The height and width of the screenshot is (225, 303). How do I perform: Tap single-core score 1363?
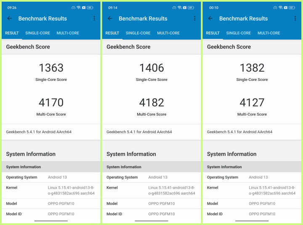click(51, 68)
